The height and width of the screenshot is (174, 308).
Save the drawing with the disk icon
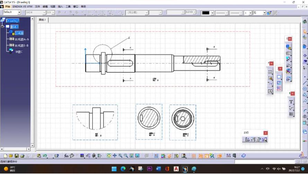pyautogui.click(x=16, y=156)
